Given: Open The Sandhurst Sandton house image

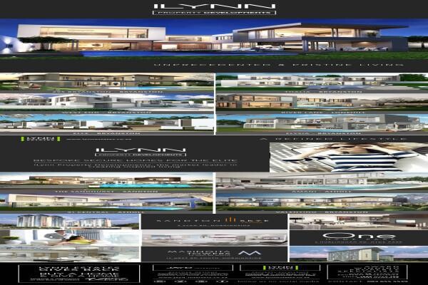Looking at the screenshot, I should click(x=106, y=180).
